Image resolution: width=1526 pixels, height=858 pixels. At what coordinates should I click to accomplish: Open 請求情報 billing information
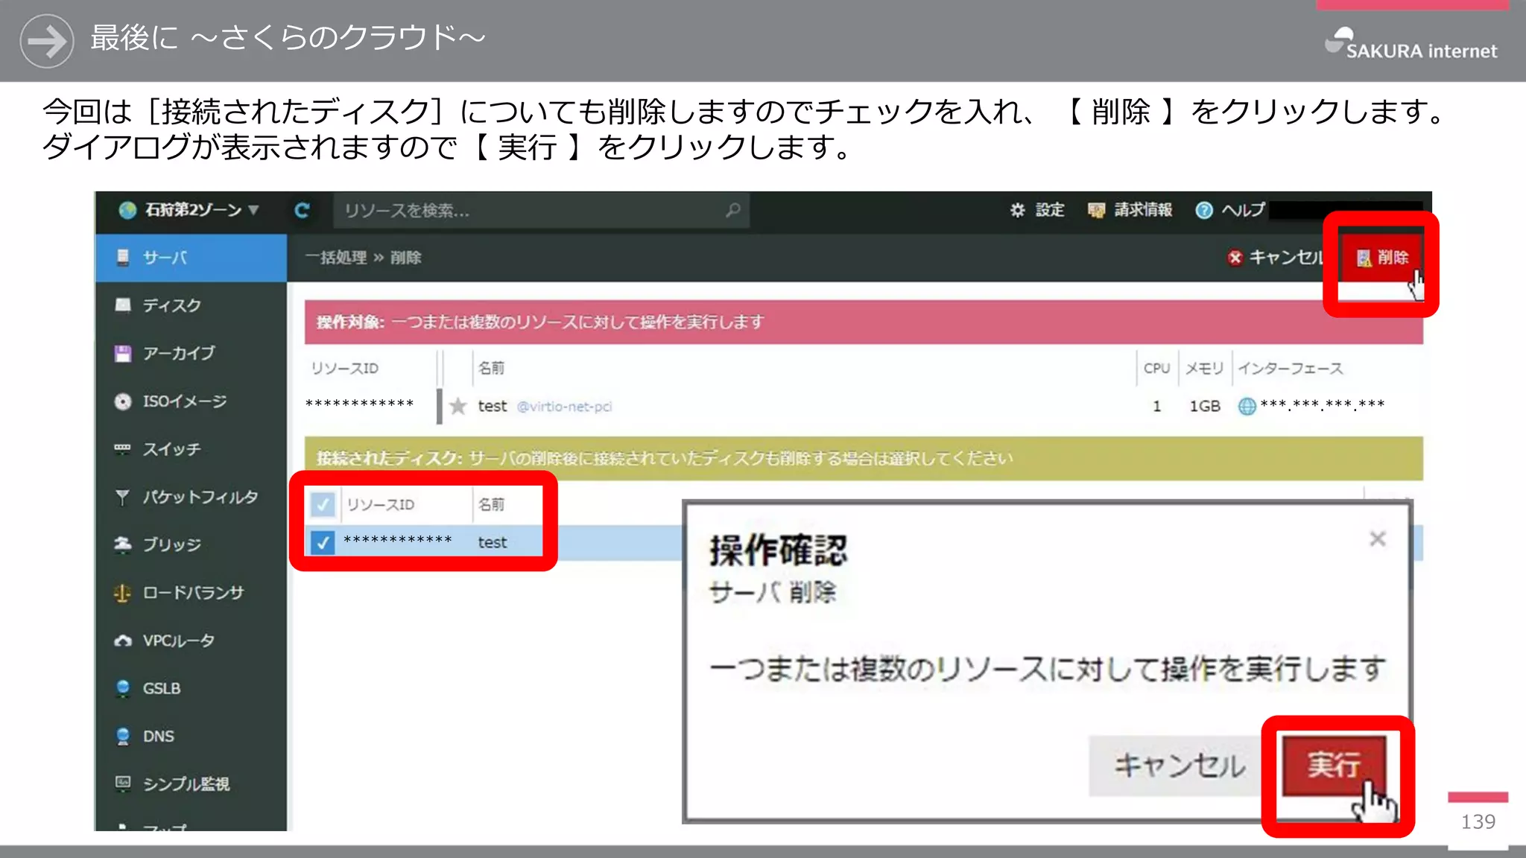1130,210
